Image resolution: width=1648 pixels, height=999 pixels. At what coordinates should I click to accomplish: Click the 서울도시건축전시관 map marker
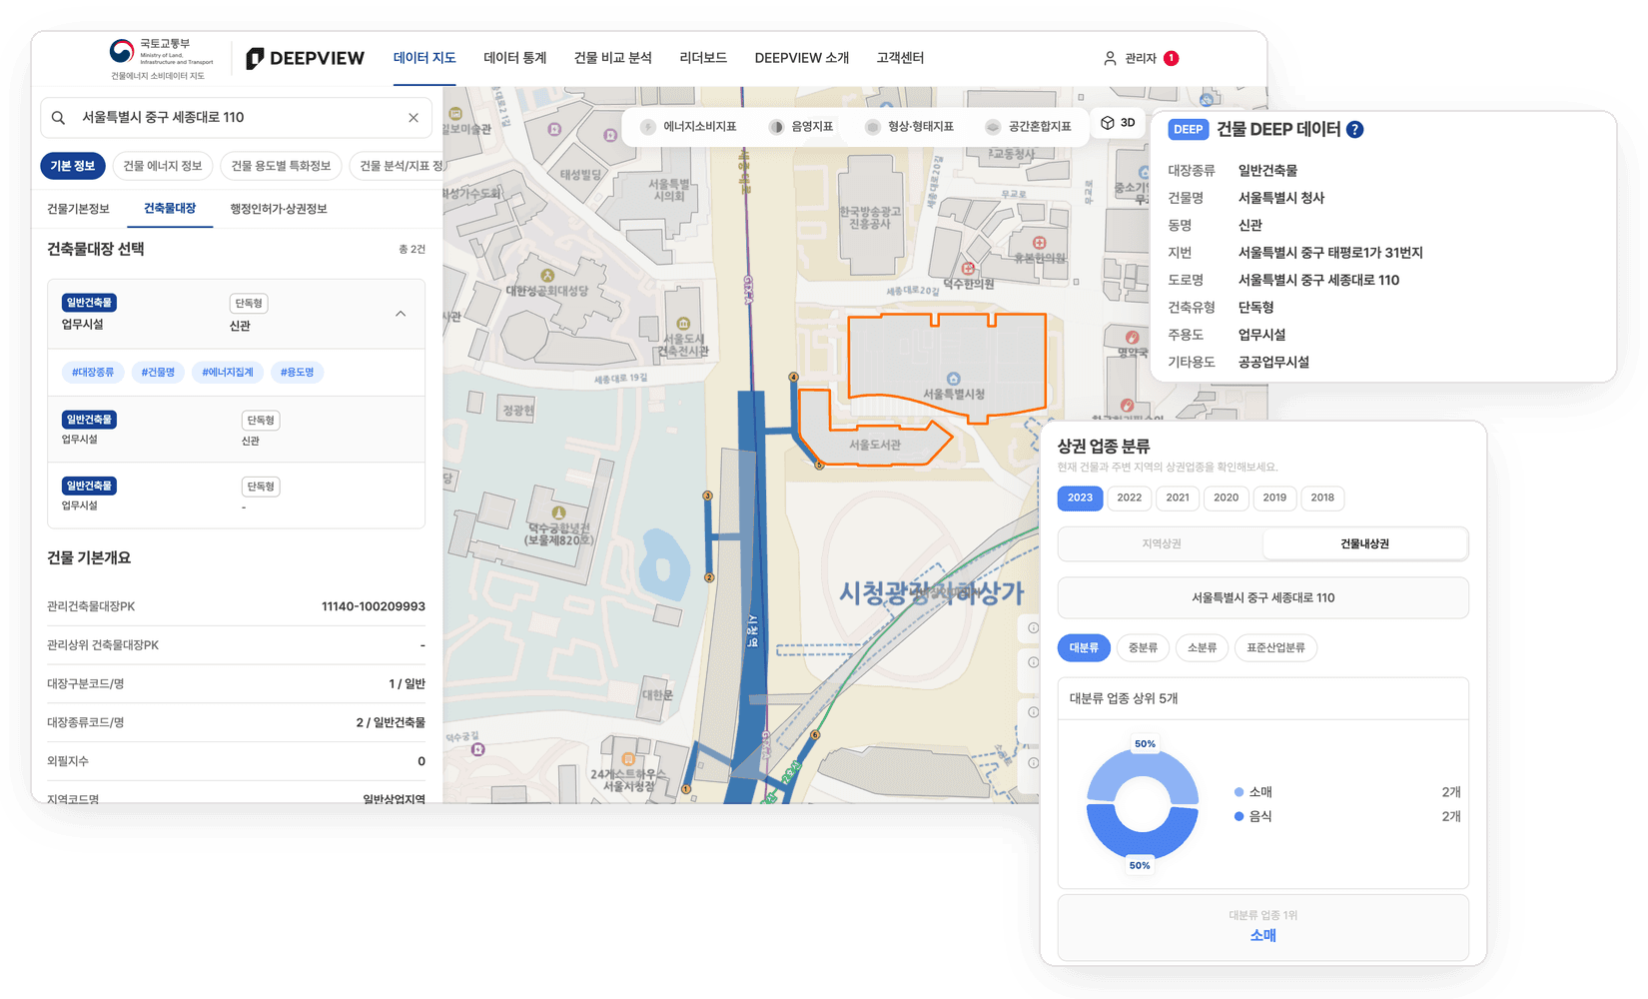(x=683, y=324)
